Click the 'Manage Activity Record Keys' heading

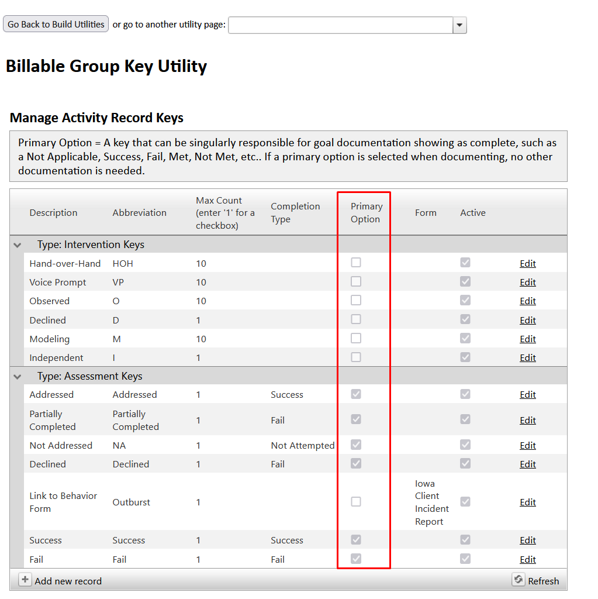pyautogui.click(x=96, y=118)
